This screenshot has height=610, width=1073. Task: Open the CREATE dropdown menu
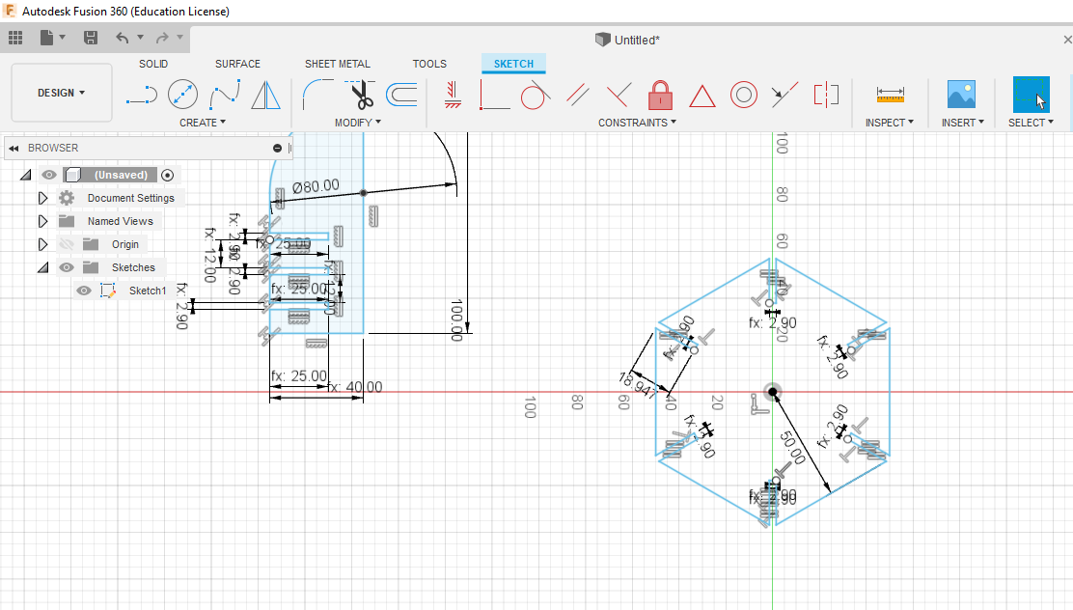pos(203,123)
